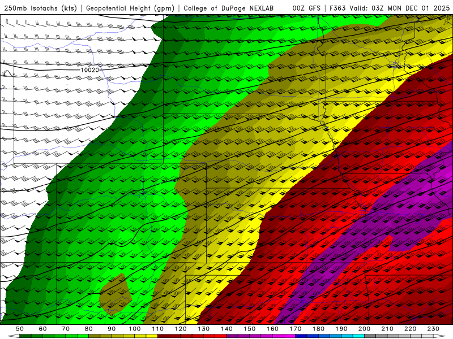The image size is (453, 339).
Task: Click the "Geopotential Height (gpm)" title text
Action: (x=130, y=8)
